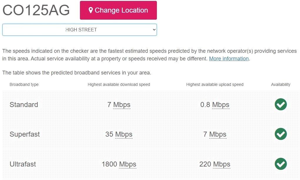Open the More information link
The image size is (300, 180).
pos(229,59)
